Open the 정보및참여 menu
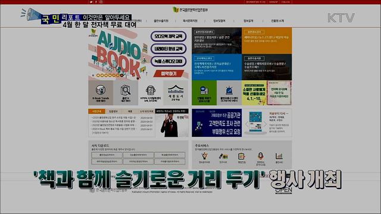The width and height of the screenshot is (381, 214). coord(219,21)
